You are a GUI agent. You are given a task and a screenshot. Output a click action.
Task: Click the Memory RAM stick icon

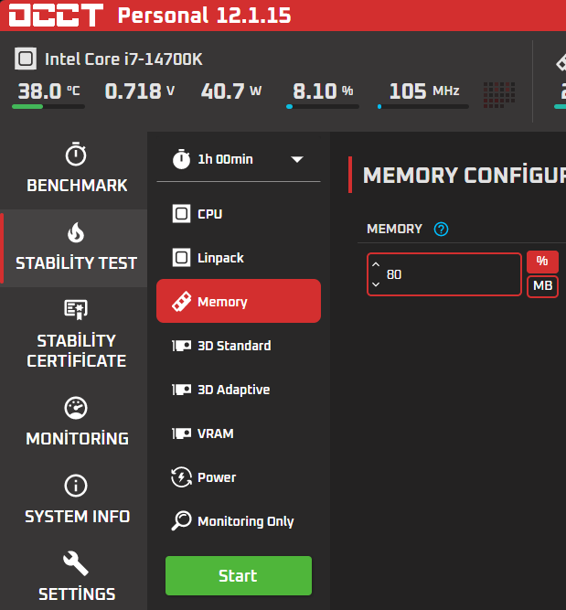click(181, 302)
